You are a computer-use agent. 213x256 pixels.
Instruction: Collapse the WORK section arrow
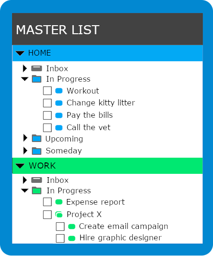click(20, 166)
